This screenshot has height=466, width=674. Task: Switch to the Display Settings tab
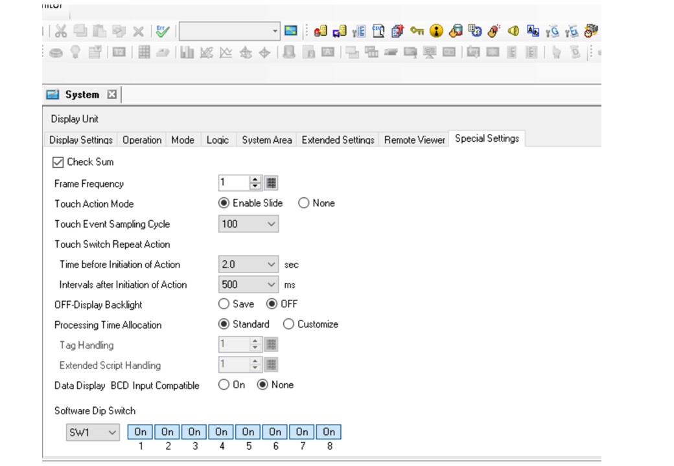(81, 140)
